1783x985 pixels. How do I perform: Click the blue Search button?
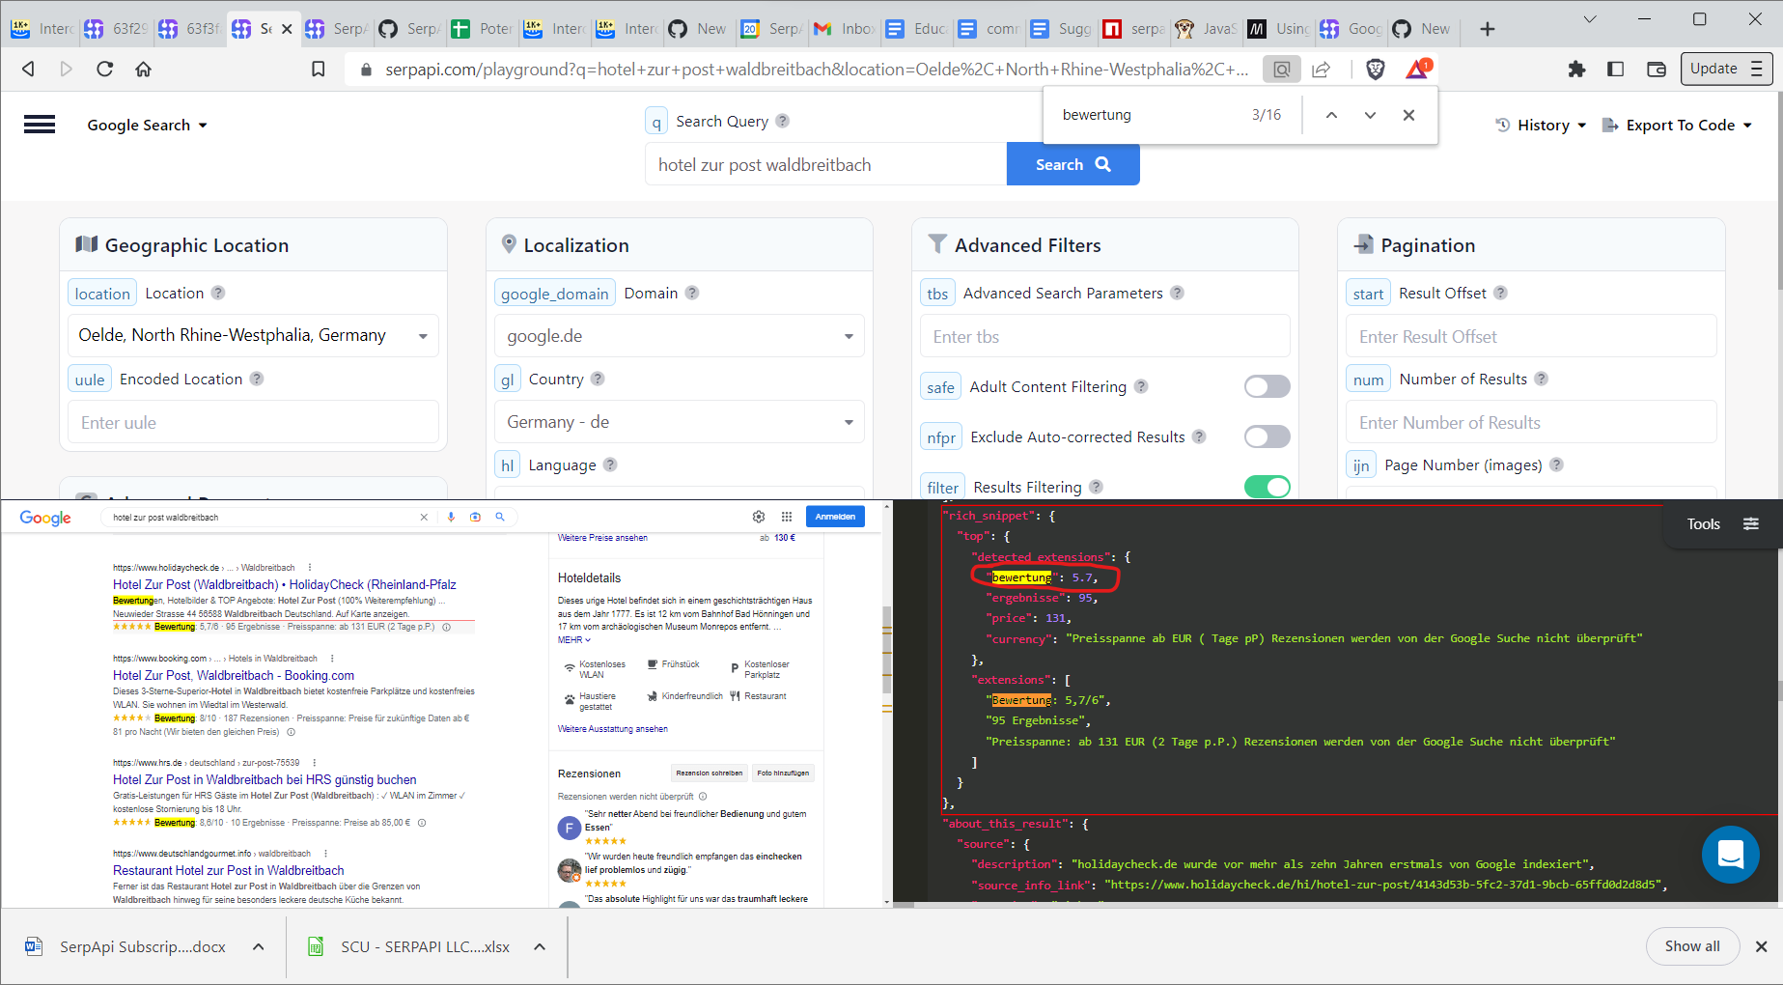(x=1073, y=164)
